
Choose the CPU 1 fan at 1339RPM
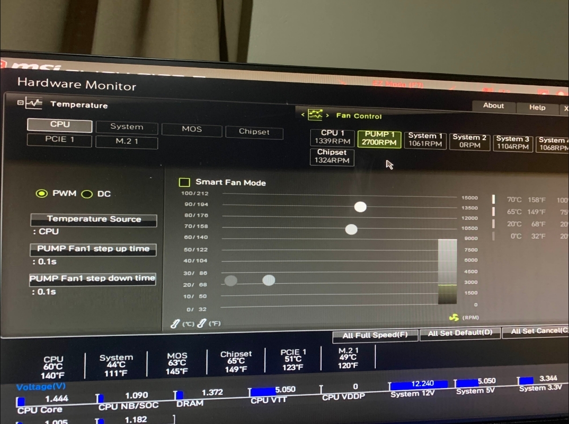pos(332,137)
